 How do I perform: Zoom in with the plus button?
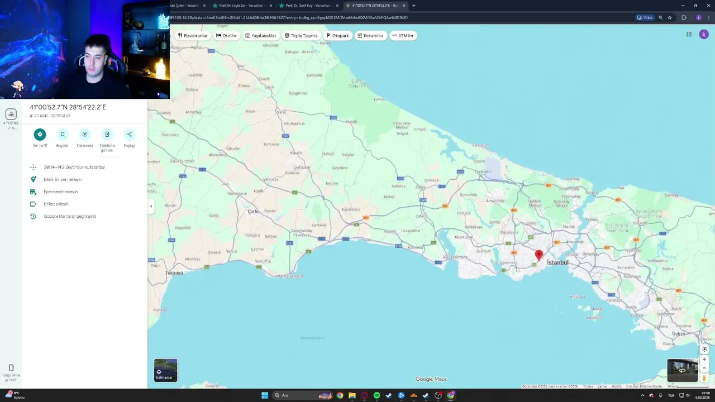click(704, 359)
